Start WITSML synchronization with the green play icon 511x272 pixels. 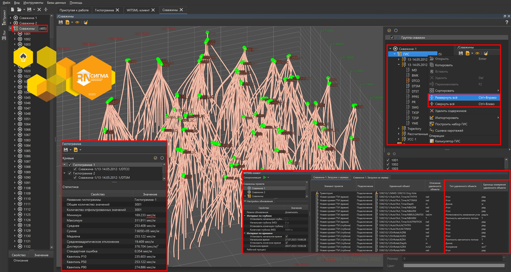(x=264, y=177)
